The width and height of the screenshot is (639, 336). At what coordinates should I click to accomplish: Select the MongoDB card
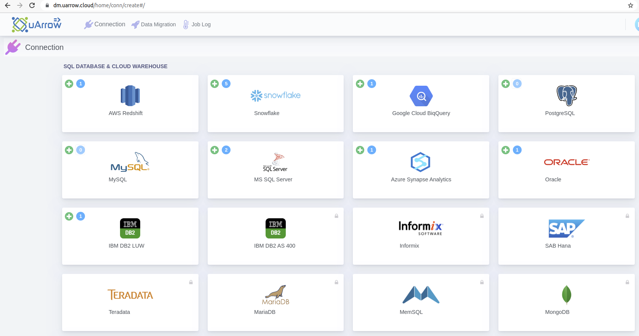(566, 302)
